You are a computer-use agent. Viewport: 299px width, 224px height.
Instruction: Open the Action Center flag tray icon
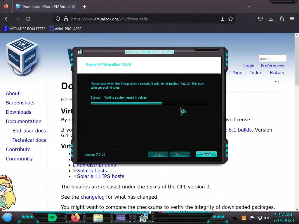(x=252, y=218)
